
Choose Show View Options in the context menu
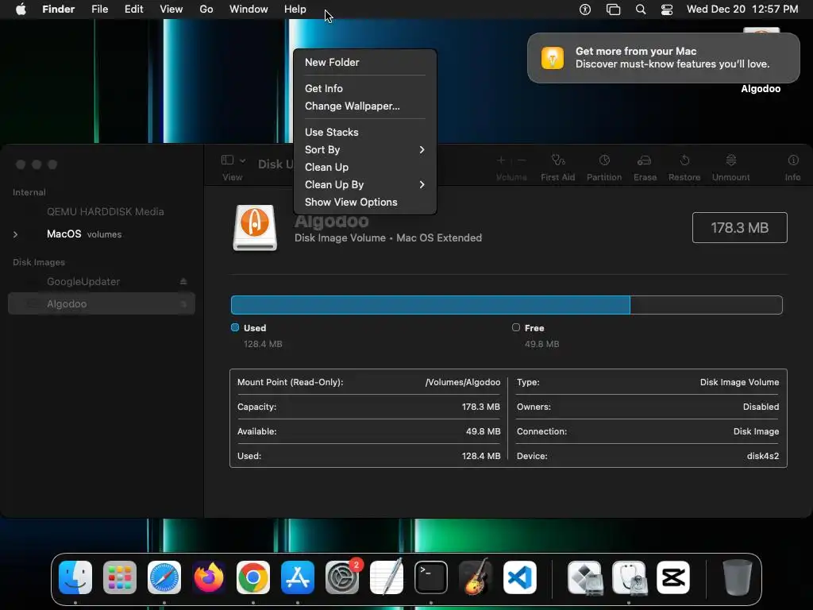[365, 203]
